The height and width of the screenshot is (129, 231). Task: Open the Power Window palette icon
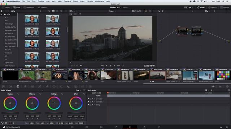tap(54, 86)
